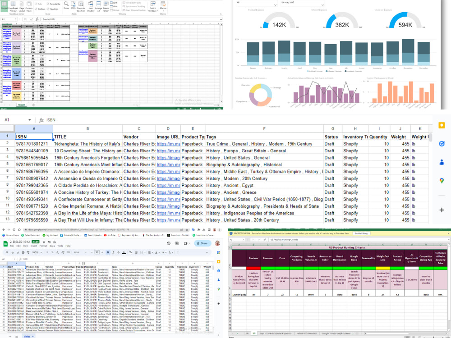Screen dimensions: 451x338
Task: Click the ISBN formula bar field
Action: (239, 120)
